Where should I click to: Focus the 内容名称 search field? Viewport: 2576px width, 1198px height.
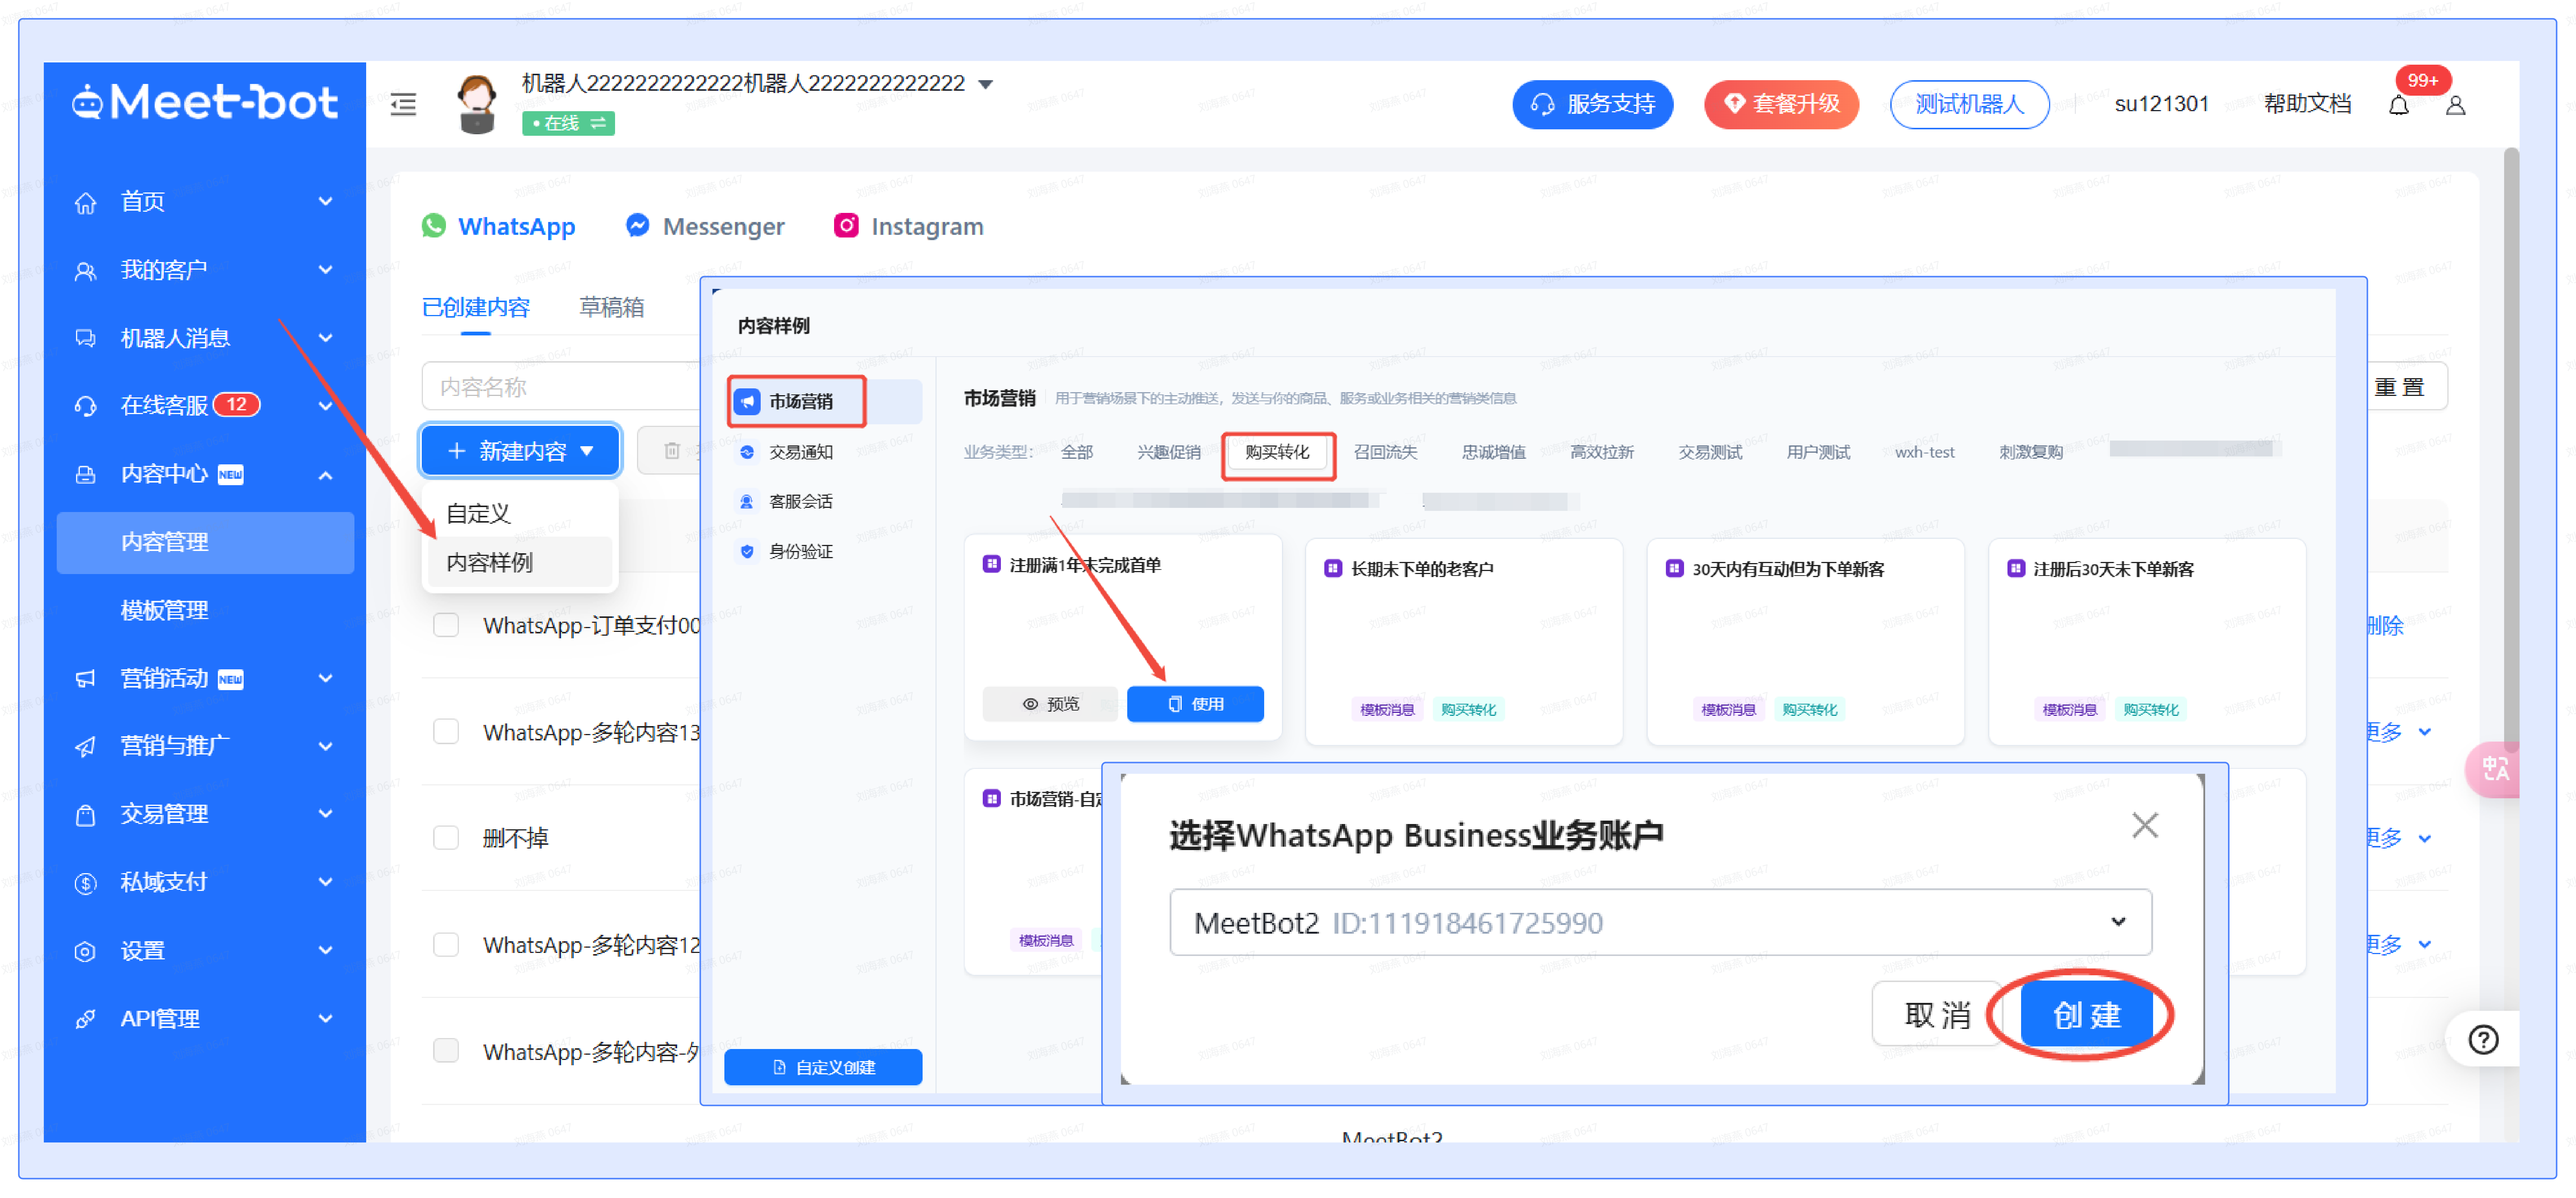(x=561, y=386)
